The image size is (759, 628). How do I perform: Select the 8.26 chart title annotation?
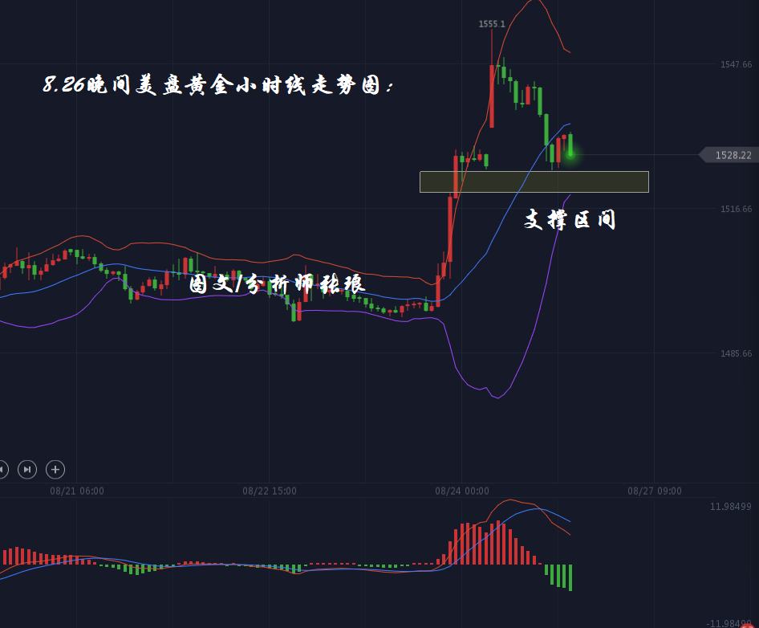pyautogui.click(x=218, y=85)
